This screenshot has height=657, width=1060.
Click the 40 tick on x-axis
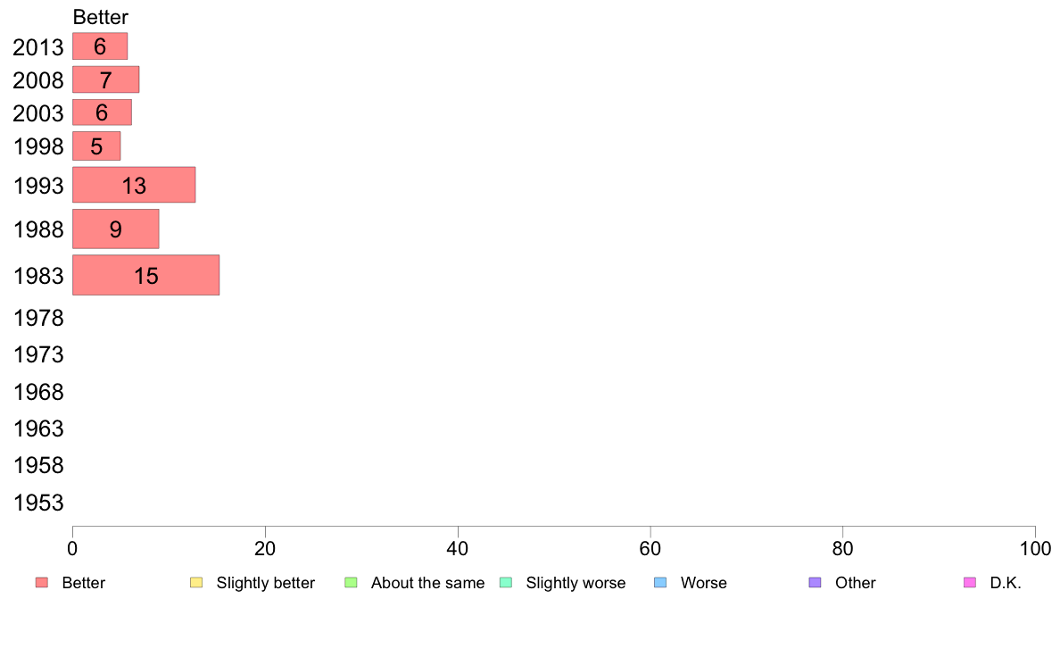click(458, 549)
